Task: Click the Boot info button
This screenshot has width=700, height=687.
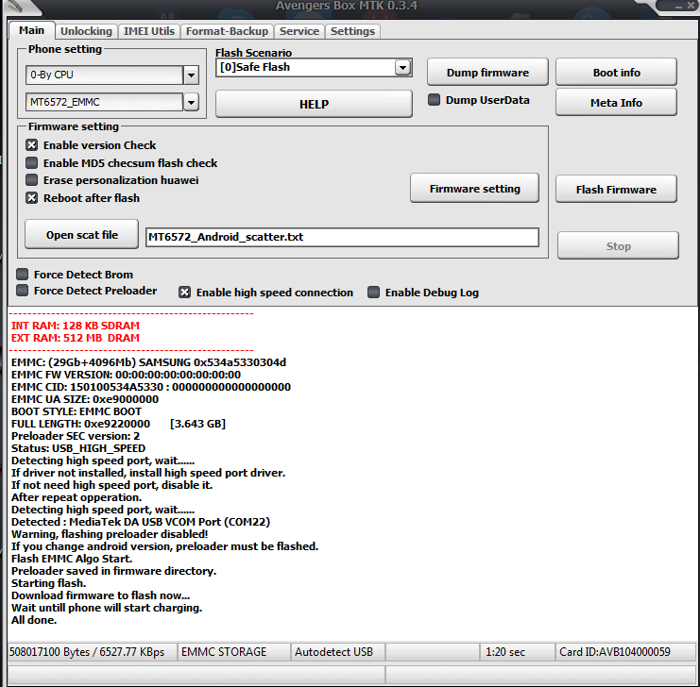Action: 616,73
